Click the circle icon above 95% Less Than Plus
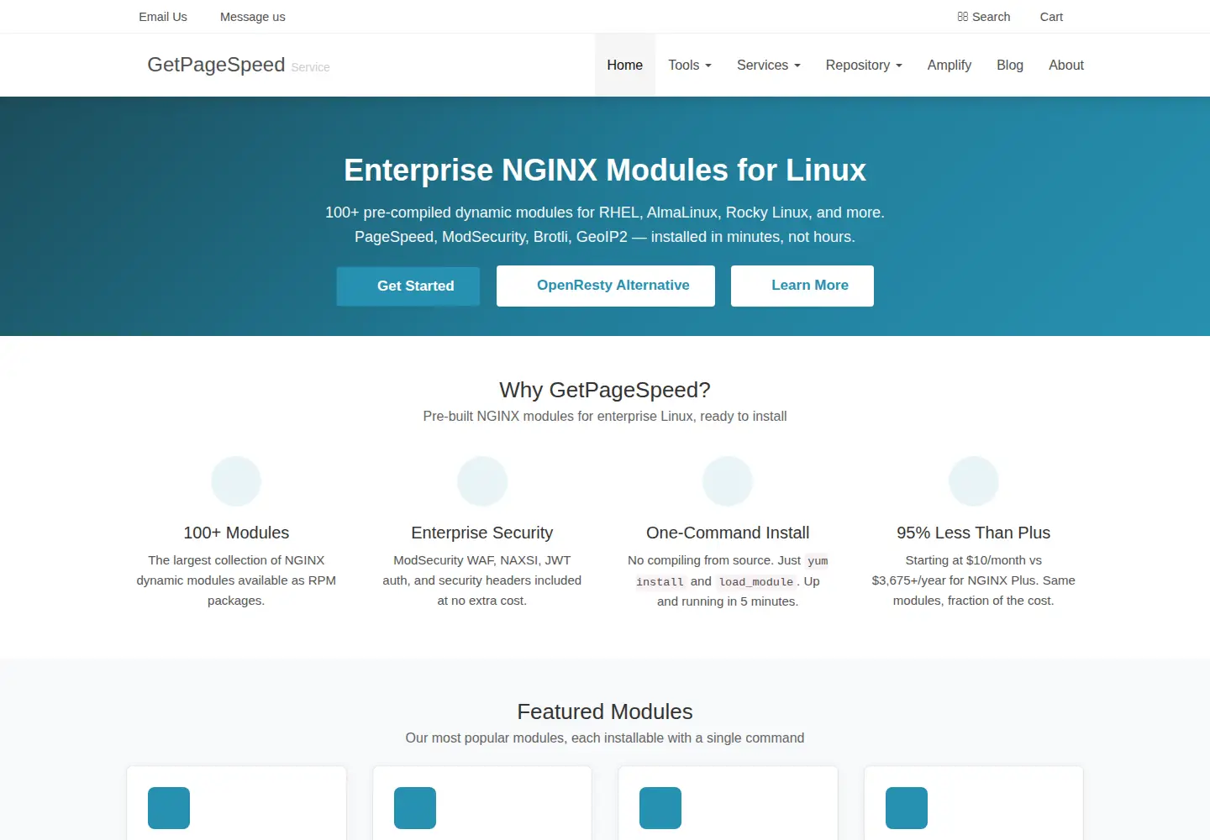 (x=974, y=481)
